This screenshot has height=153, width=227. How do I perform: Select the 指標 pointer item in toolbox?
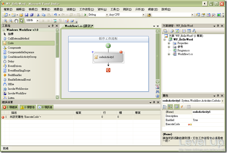[29, 34]
